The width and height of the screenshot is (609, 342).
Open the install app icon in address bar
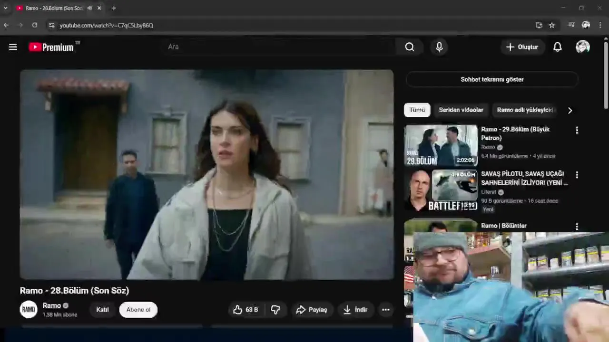539,25
